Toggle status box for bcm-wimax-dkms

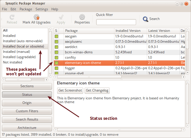56,52
